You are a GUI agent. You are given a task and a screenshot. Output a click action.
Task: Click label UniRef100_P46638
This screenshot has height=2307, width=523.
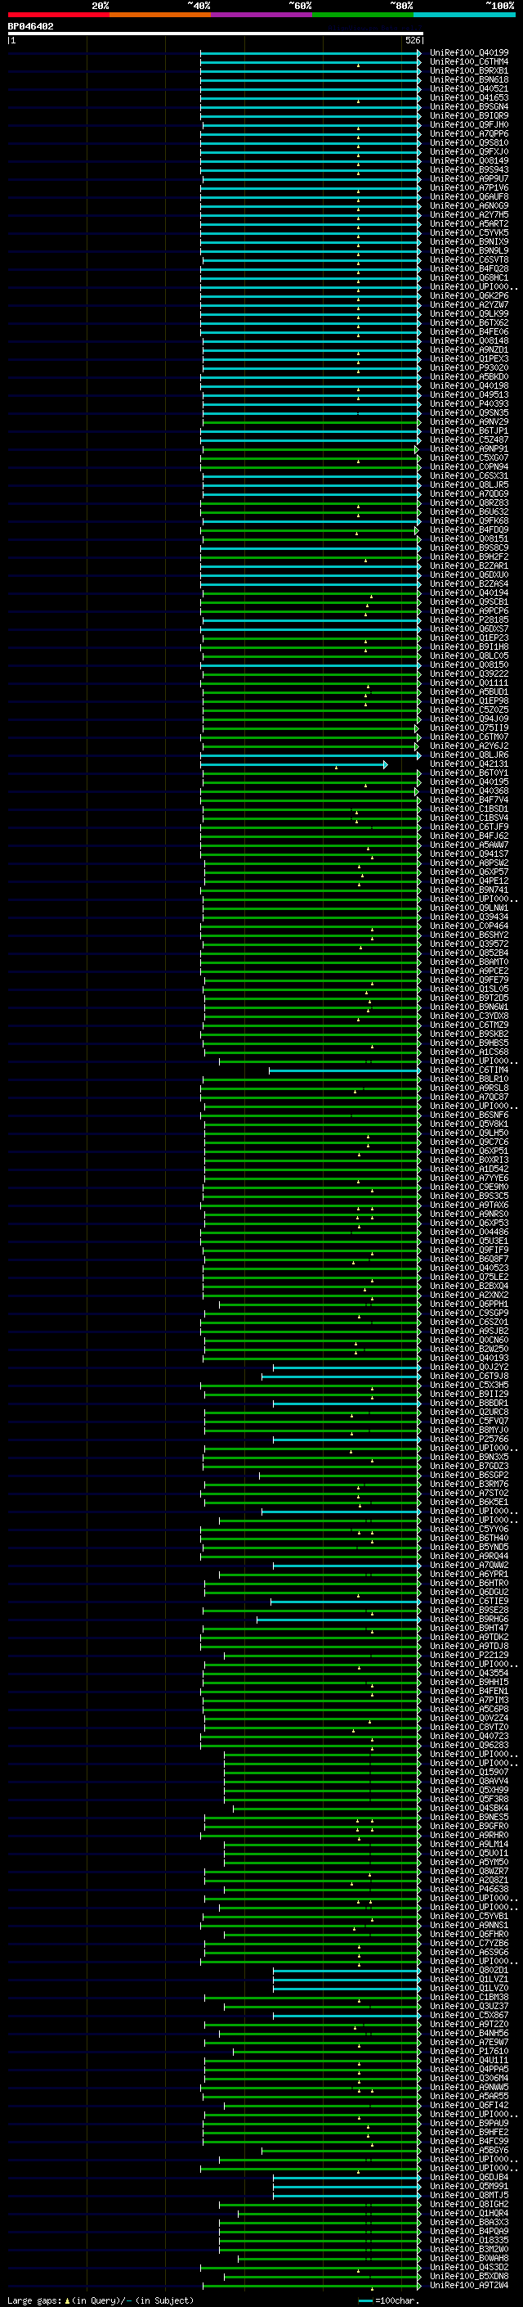pyautogui.click(x=469, y=1890)
